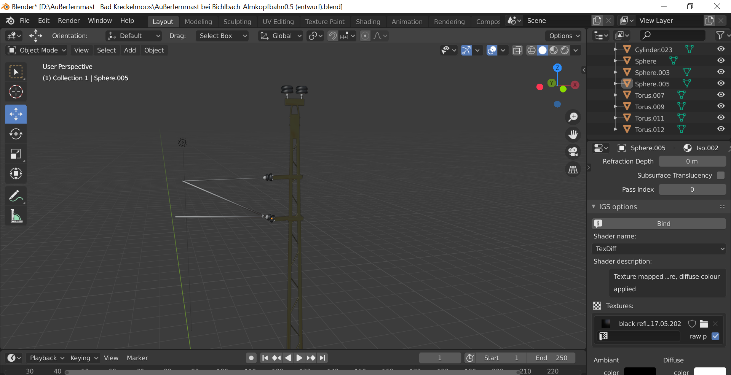Toggle camera view in viewport
Screen dimensions: 731x375
coord(573,152)
